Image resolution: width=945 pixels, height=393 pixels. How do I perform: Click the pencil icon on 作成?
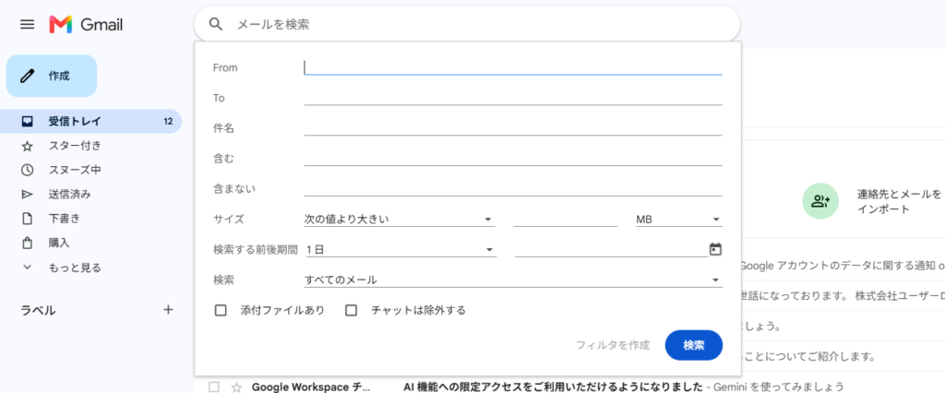27,76
